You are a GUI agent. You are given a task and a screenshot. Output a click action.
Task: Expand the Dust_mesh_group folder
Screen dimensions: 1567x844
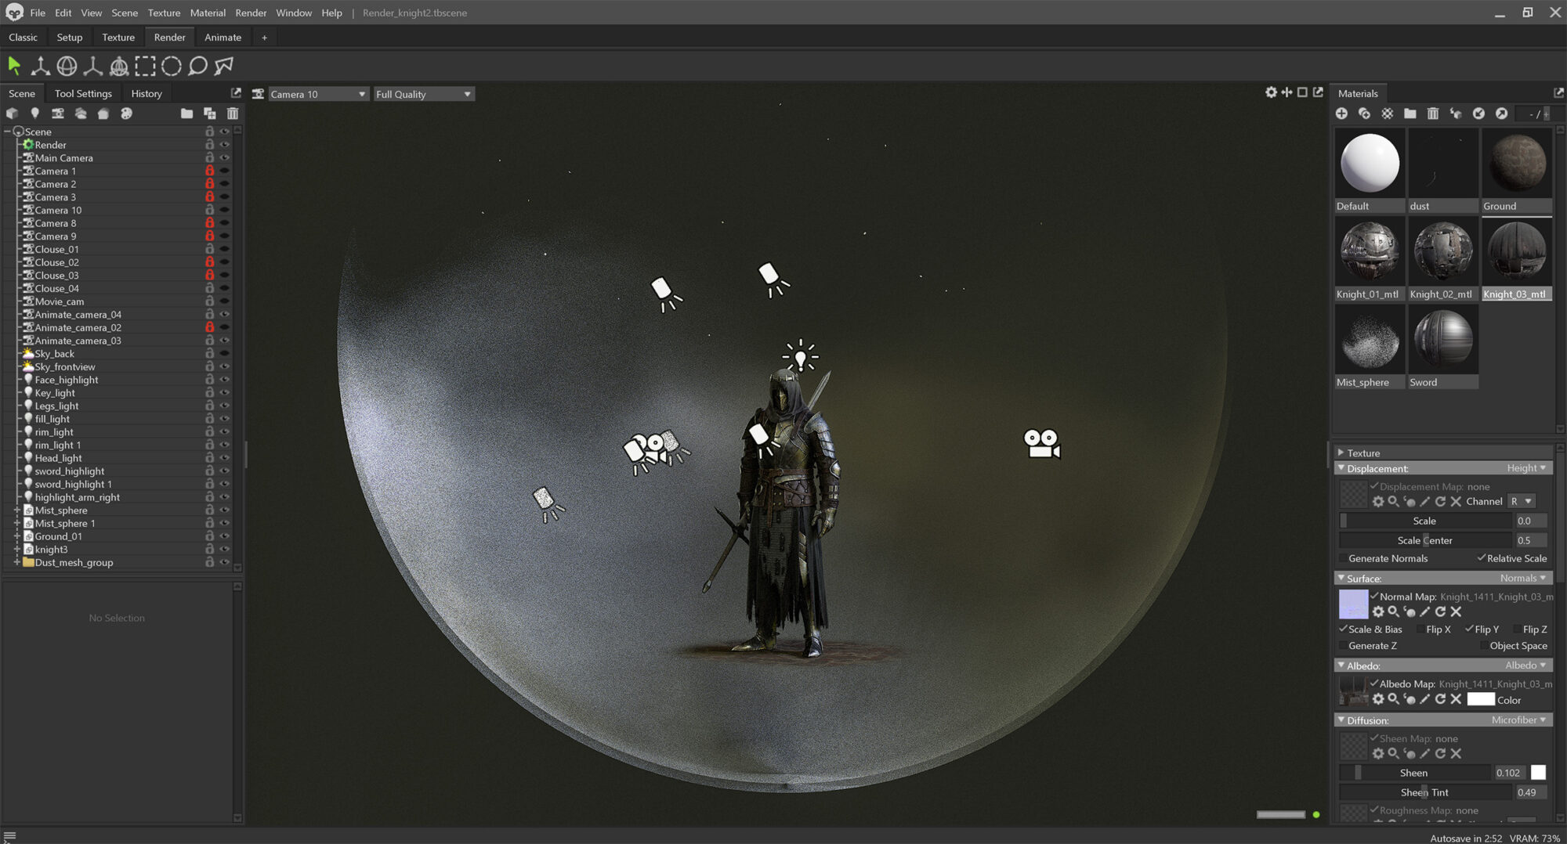coord(16,562)
